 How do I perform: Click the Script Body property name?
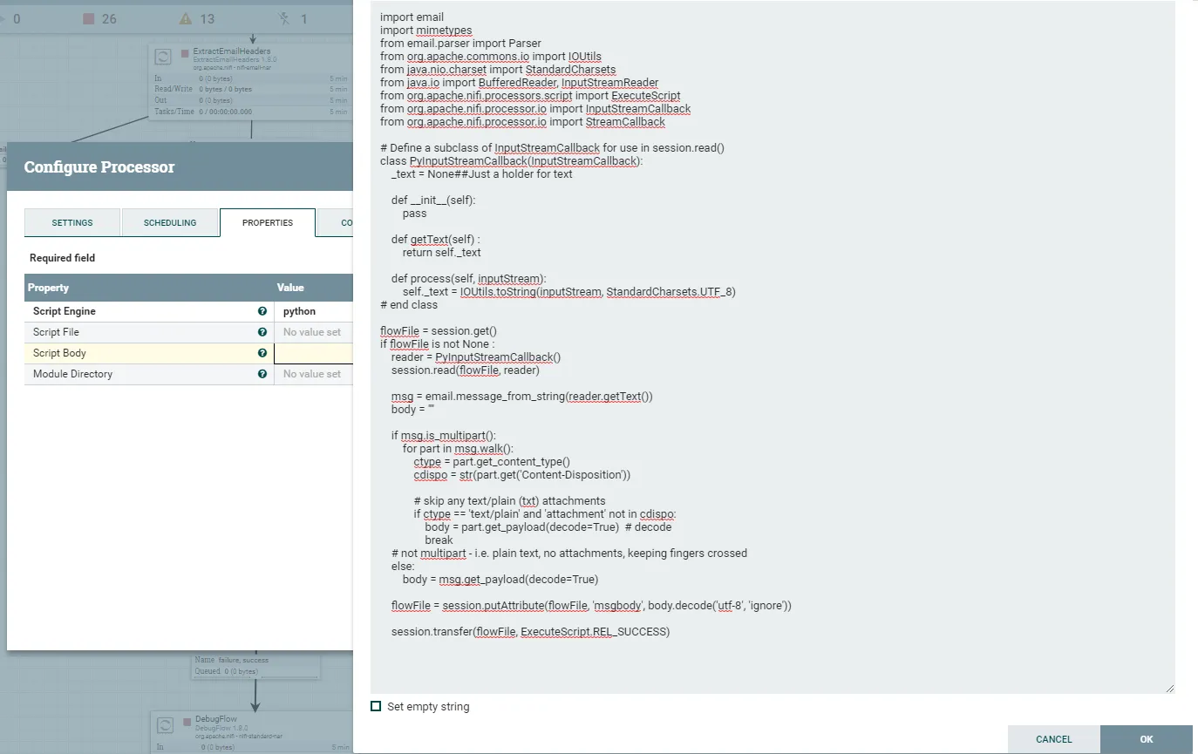click(59, 353)
